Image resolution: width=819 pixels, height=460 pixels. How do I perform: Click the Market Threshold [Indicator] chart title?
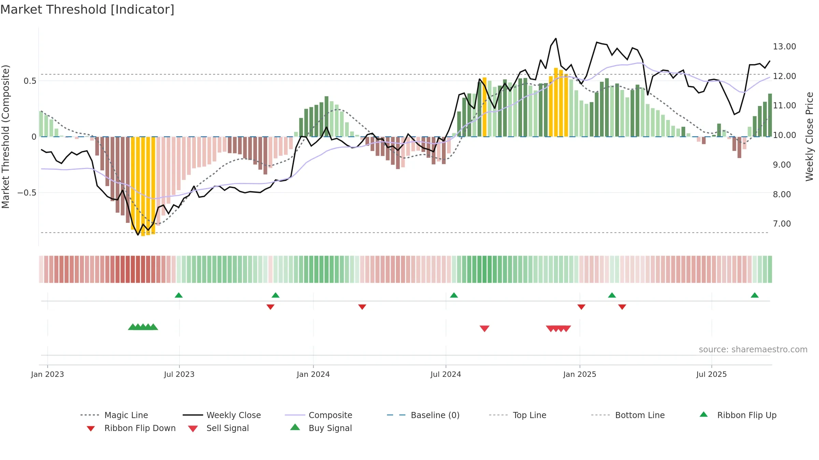[87, 10]
